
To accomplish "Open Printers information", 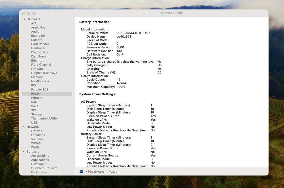I will [37, 98].
